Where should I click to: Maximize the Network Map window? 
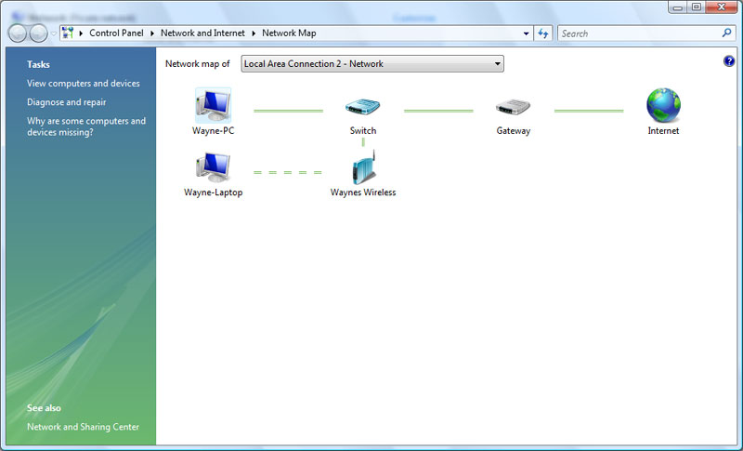pos(696,7)
